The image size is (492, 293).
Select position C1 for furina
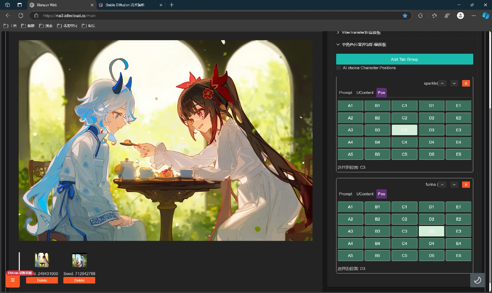pos(404,207)
